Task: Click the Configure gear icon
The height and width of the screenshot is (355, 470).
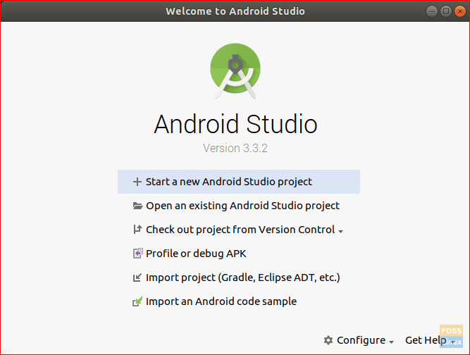Action: (328, 340)
